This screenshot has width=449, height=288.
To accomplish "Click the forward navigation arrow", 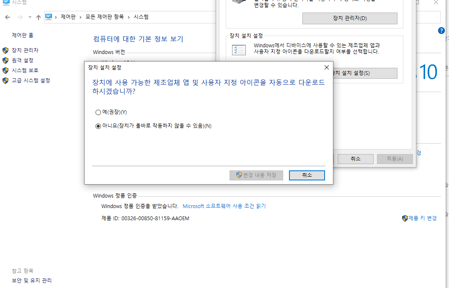I will pyautogui.click(x=20, y=17).
